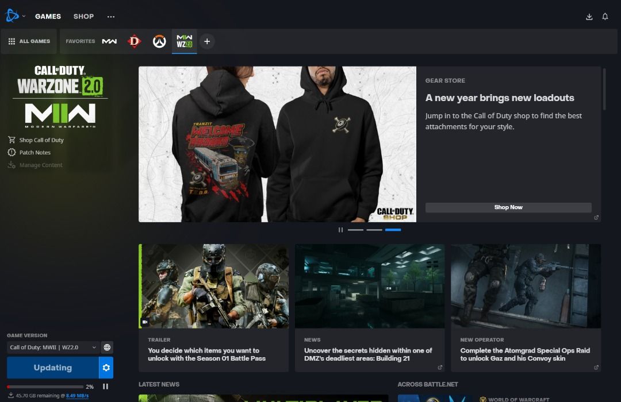Open the SHOP tab

coord(83,16)
